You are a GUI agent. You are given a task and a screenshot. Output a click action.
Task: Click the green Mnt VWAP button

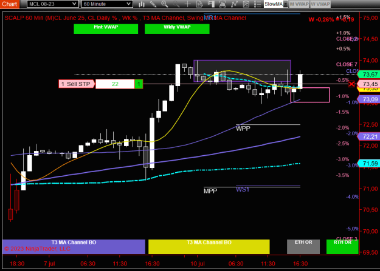coord(106,28)
